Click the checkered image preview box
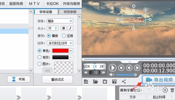 point(64,67)
